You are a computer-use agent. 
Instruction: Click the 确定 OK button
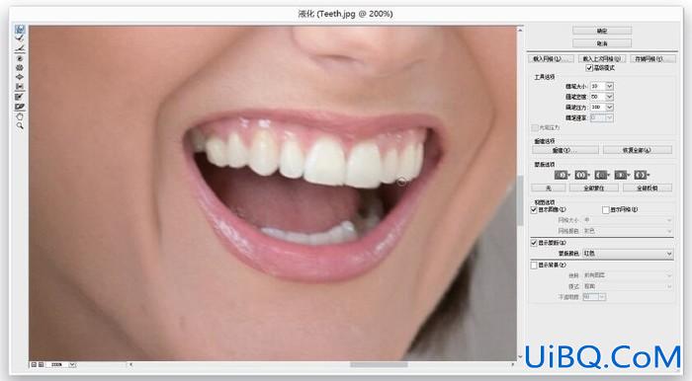pos(602,31)
